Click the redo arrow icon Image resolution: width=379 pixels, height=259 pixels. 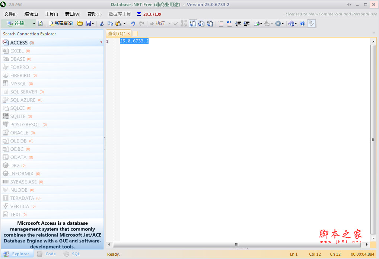click(141, 23)
